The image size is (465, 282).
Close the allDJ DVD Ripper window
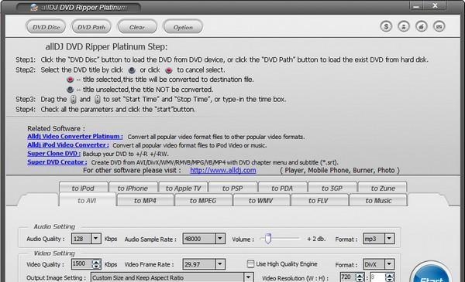(x=435, y=5)
